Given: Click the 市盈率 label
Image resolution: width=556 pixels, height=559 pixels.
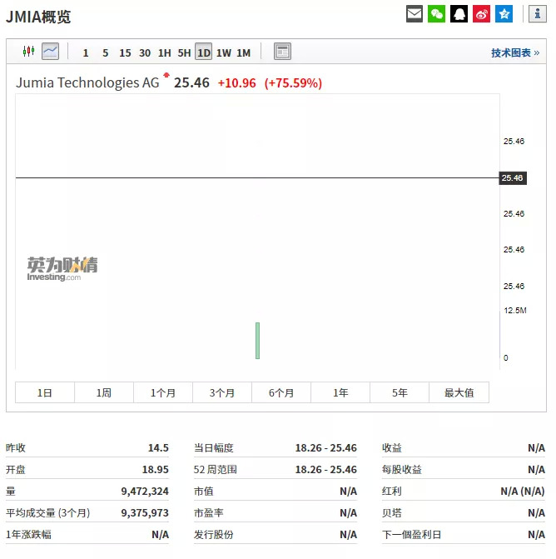Looking at the screenshot, I should 209,513.
